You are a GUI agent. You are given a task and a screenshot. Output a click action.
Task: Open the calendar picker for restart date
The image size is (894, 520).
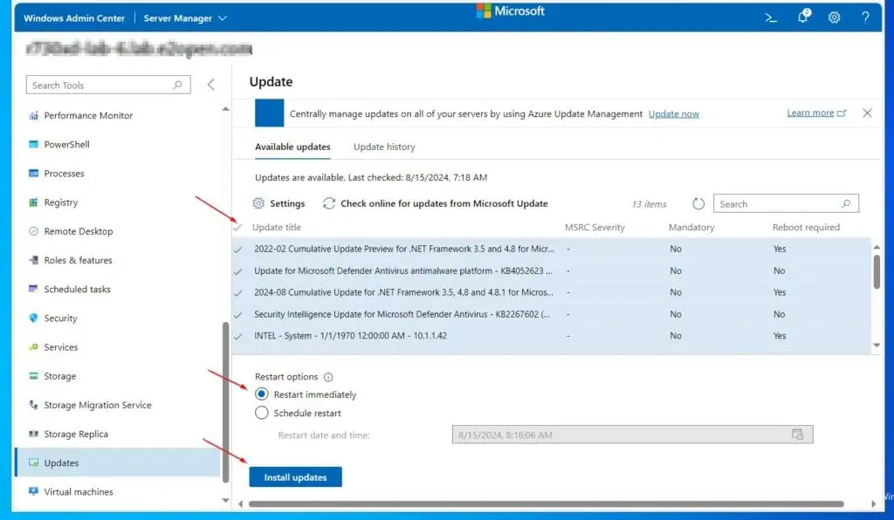798,434
